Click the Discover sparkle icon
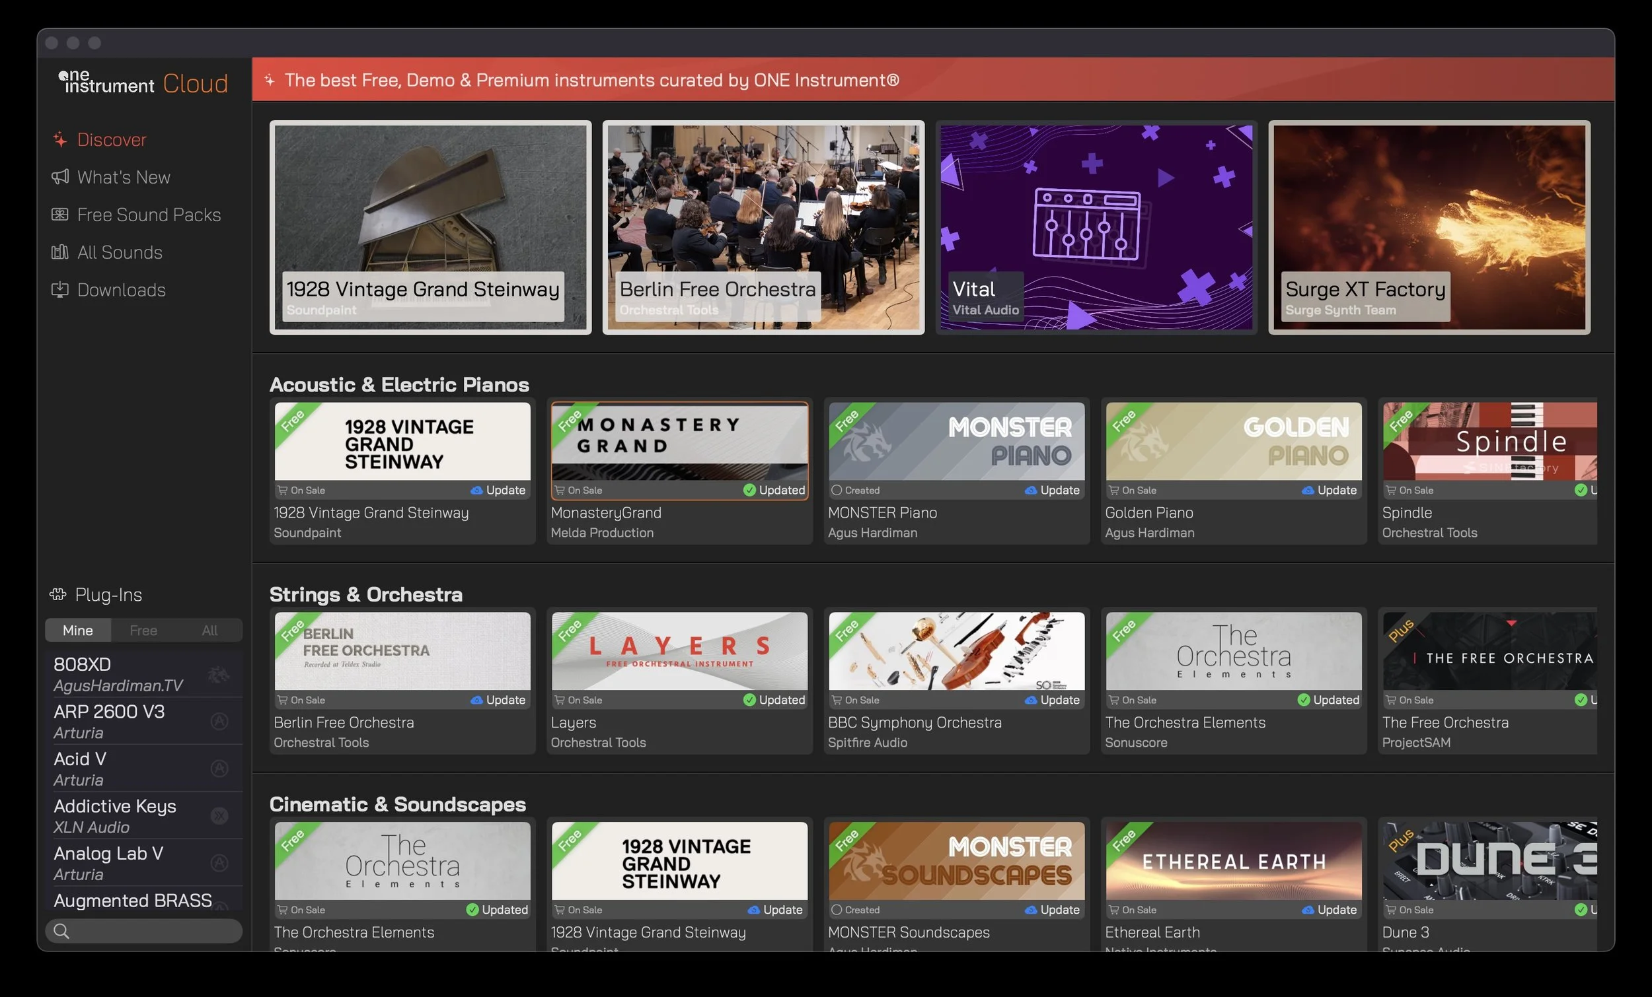1652x997 pixels. click(x=59, y=139)
